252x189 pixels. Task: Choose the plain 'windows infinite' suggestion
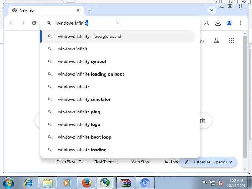coord(118,87)
